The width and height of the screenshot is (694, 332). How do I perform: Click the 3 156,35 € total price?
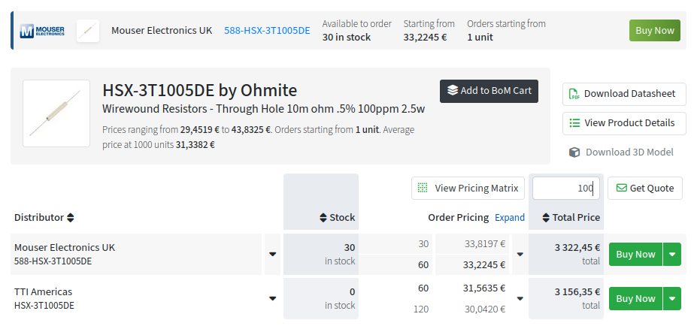pos(577,291)
